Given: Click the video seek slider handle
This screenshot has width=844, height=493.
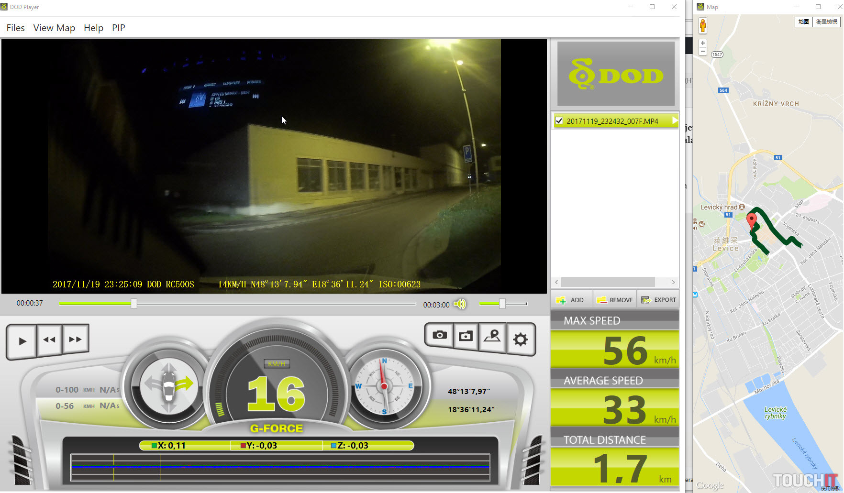Looking at the screenshot, I should pos(134,304).
